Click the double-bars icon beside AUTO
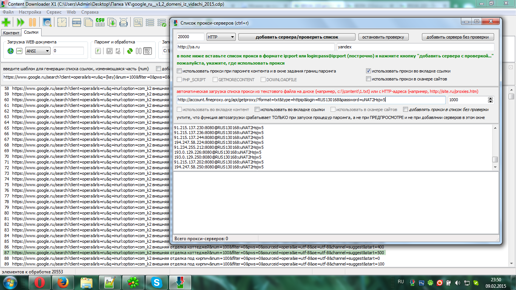 139,51
